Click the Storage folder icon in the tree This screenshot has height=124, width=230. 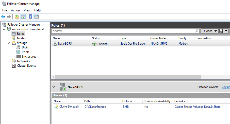[x=14, y=43]
